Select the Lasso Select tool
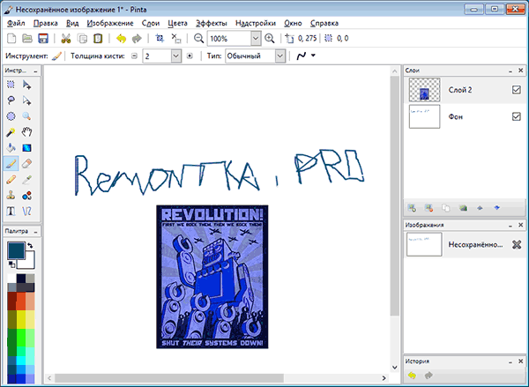Image resolution: width=529 pixels, height=387 pixels. click(11, 100)
